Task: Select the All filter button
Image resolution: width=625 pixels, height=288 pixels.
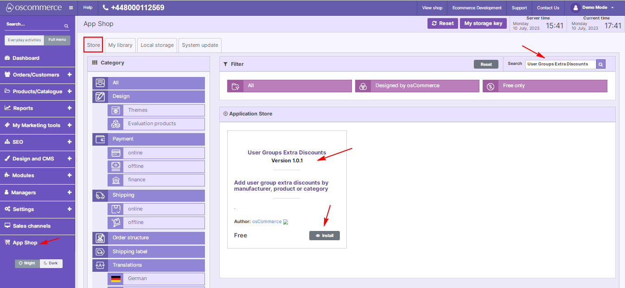Action: click(x=289, y=86)
